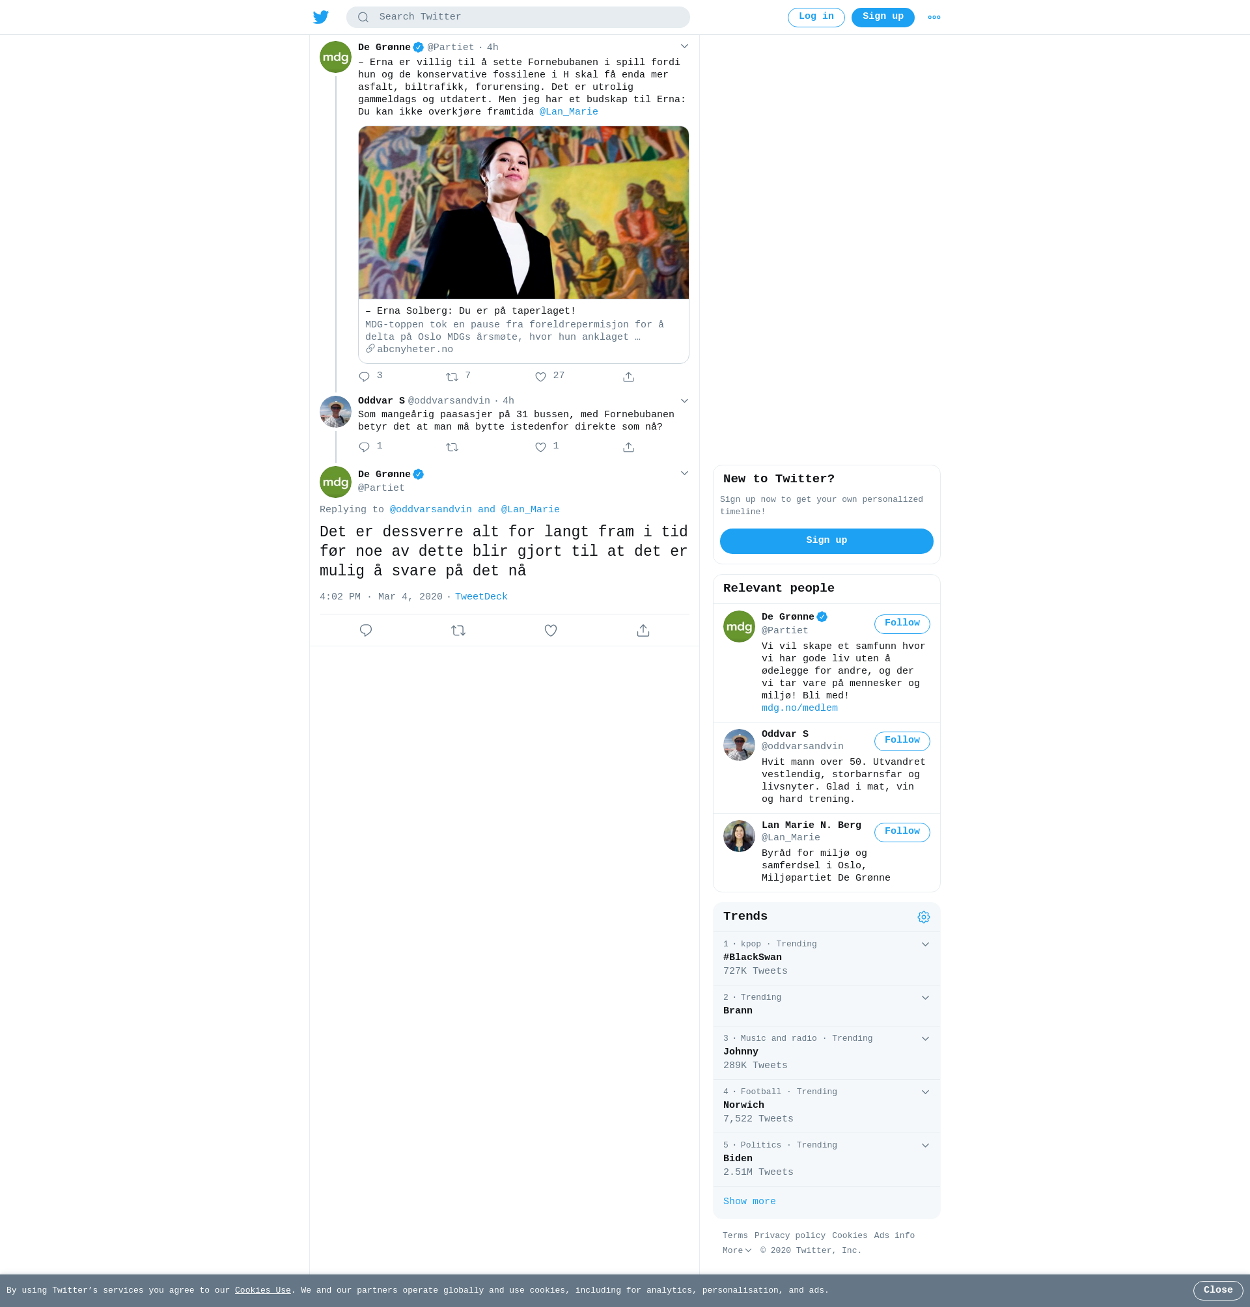This screenshot has width=1250, height=1307.
Task: Open Cookies footer link
Action: coord(850,1235)
